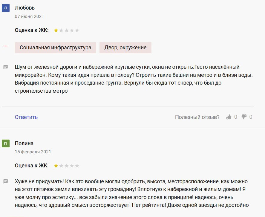Click comment icon beside Любовь's review text
Screen dimensions: 265x217
(x=6, y=67)
